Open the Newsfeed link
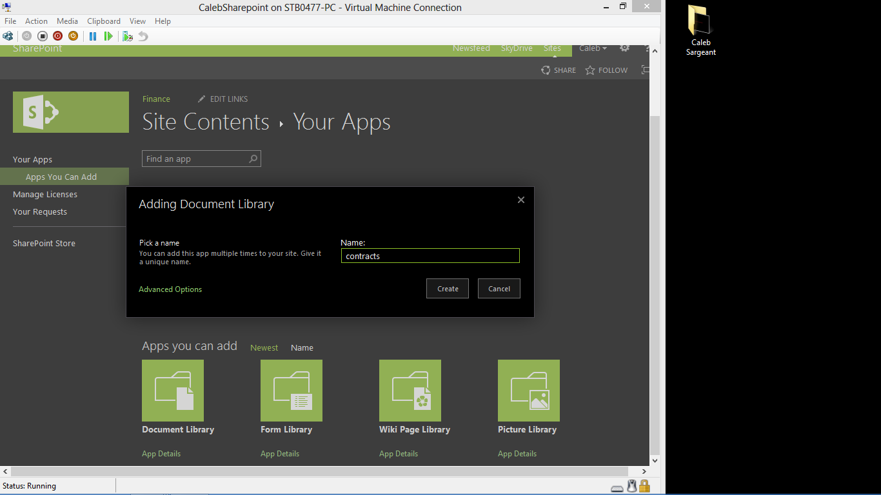881x495 pixels. (x=471, y=48)
